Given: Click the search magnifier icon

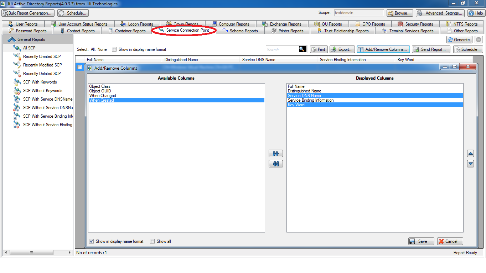Looking at the screenshot, I should (x=303, y=49).
